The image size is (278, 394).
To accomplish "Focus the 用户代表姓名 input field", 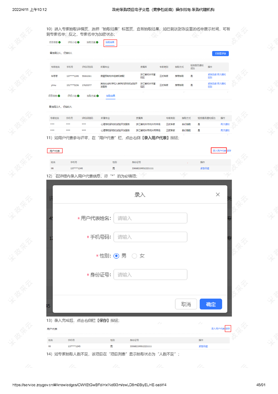I will coord(150,218).
